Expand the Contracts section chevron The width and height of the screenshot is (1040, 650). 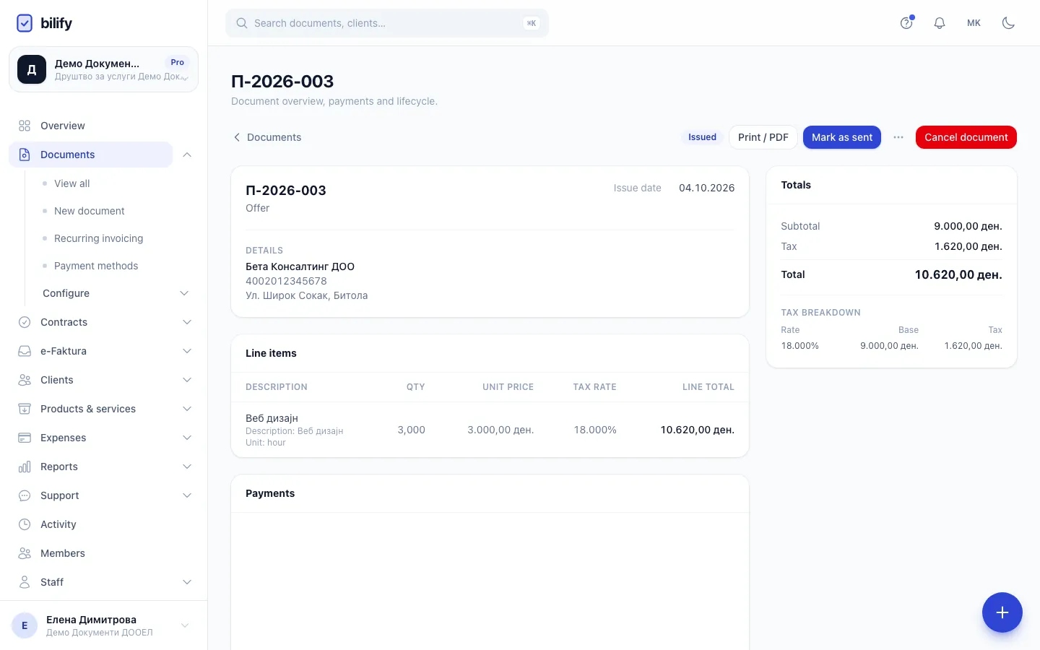coord(187,322)
